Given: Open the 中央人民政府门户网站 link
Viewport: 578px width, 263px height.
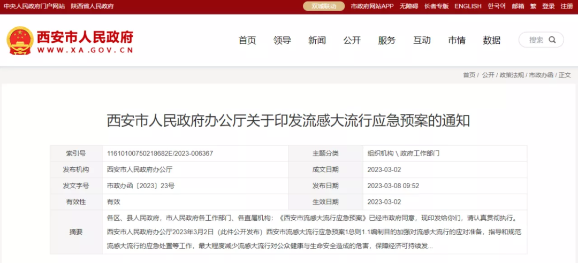Looking at the screenshot, I should [34, 6].
